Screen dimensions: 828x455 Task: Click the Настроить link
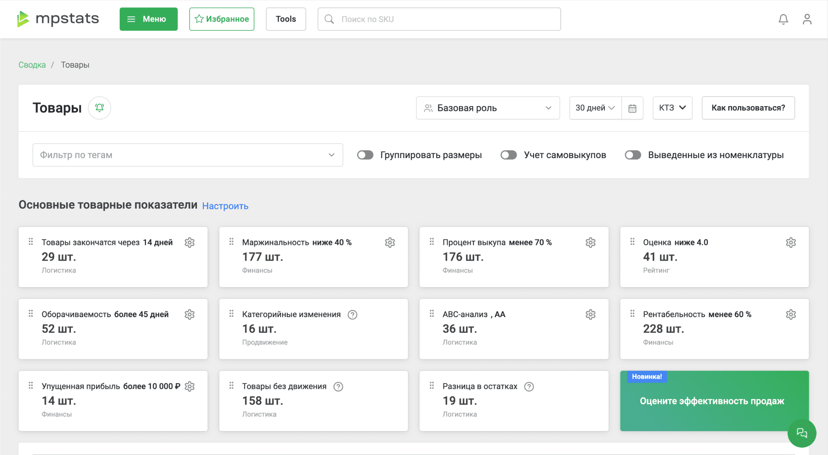(225, 206)
